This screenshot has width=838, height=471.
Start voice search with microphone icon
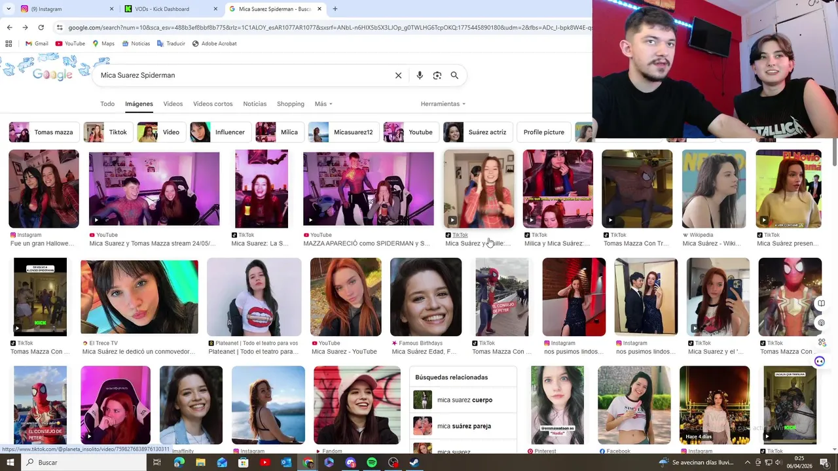[420, 75]
